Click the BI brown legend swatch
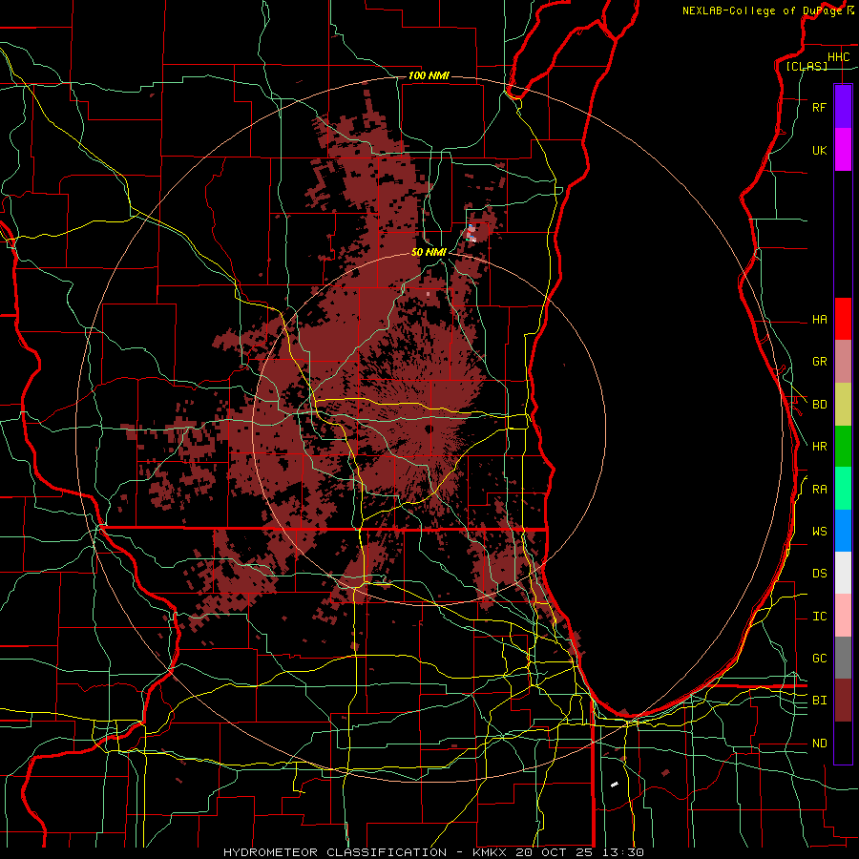This screenshot has width=859, height=859. [x=843, y=701]
